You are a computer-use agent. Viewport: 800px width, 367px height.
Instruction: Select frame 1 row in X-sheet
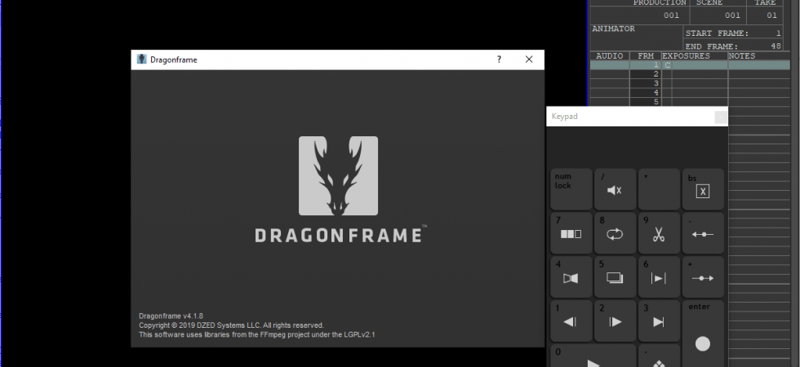pos(690,65)
